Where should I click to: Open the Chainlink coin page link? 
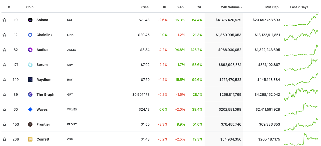(x=44, y=35)
